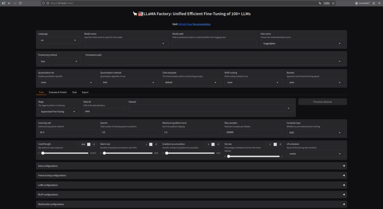Reset the Cutoff length value
The height and width of the screenshot is (209, 383).
(x=94, y=144)
